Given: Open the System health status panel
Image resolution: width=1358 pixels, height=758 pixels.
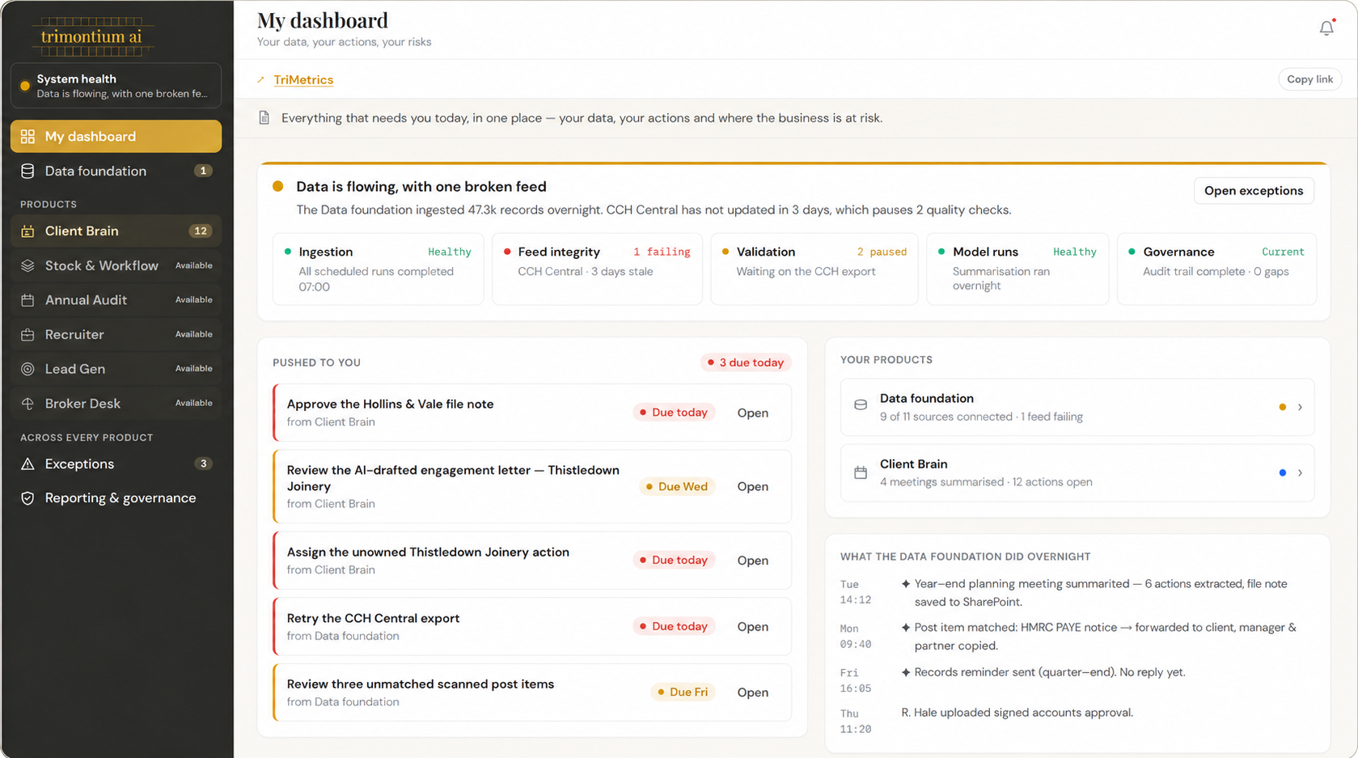Looking at the screenshot, I should (x=116, y=86).
